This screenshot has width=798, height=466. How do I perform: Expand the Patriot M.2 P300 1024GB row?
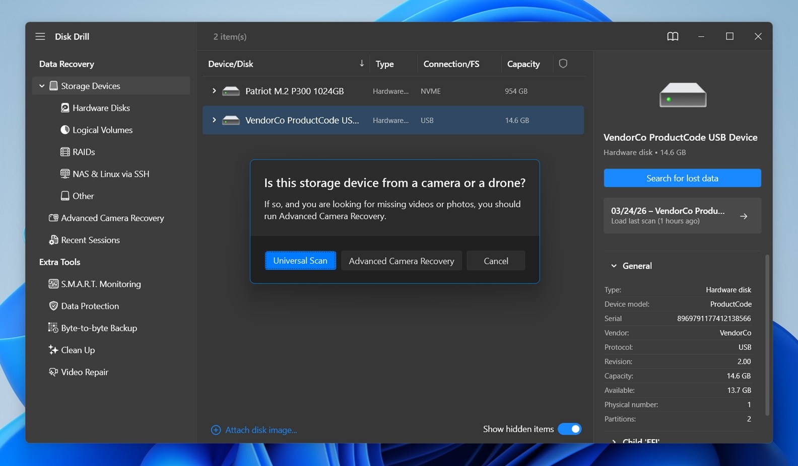click(x=214, y=91)
